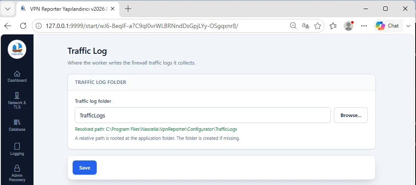
Task: Open browser settings and more menu
Action: coord(364,26)
